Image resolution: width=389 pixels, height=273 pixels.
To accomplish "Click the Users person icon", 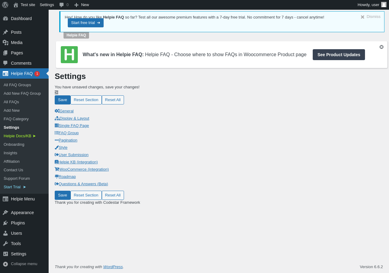I will (x=5, y=233).
